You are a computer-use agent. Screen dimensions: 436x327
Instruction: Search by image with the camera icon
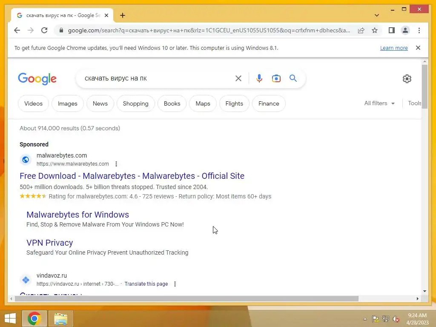pyautogui.click(x=276, y=78)
